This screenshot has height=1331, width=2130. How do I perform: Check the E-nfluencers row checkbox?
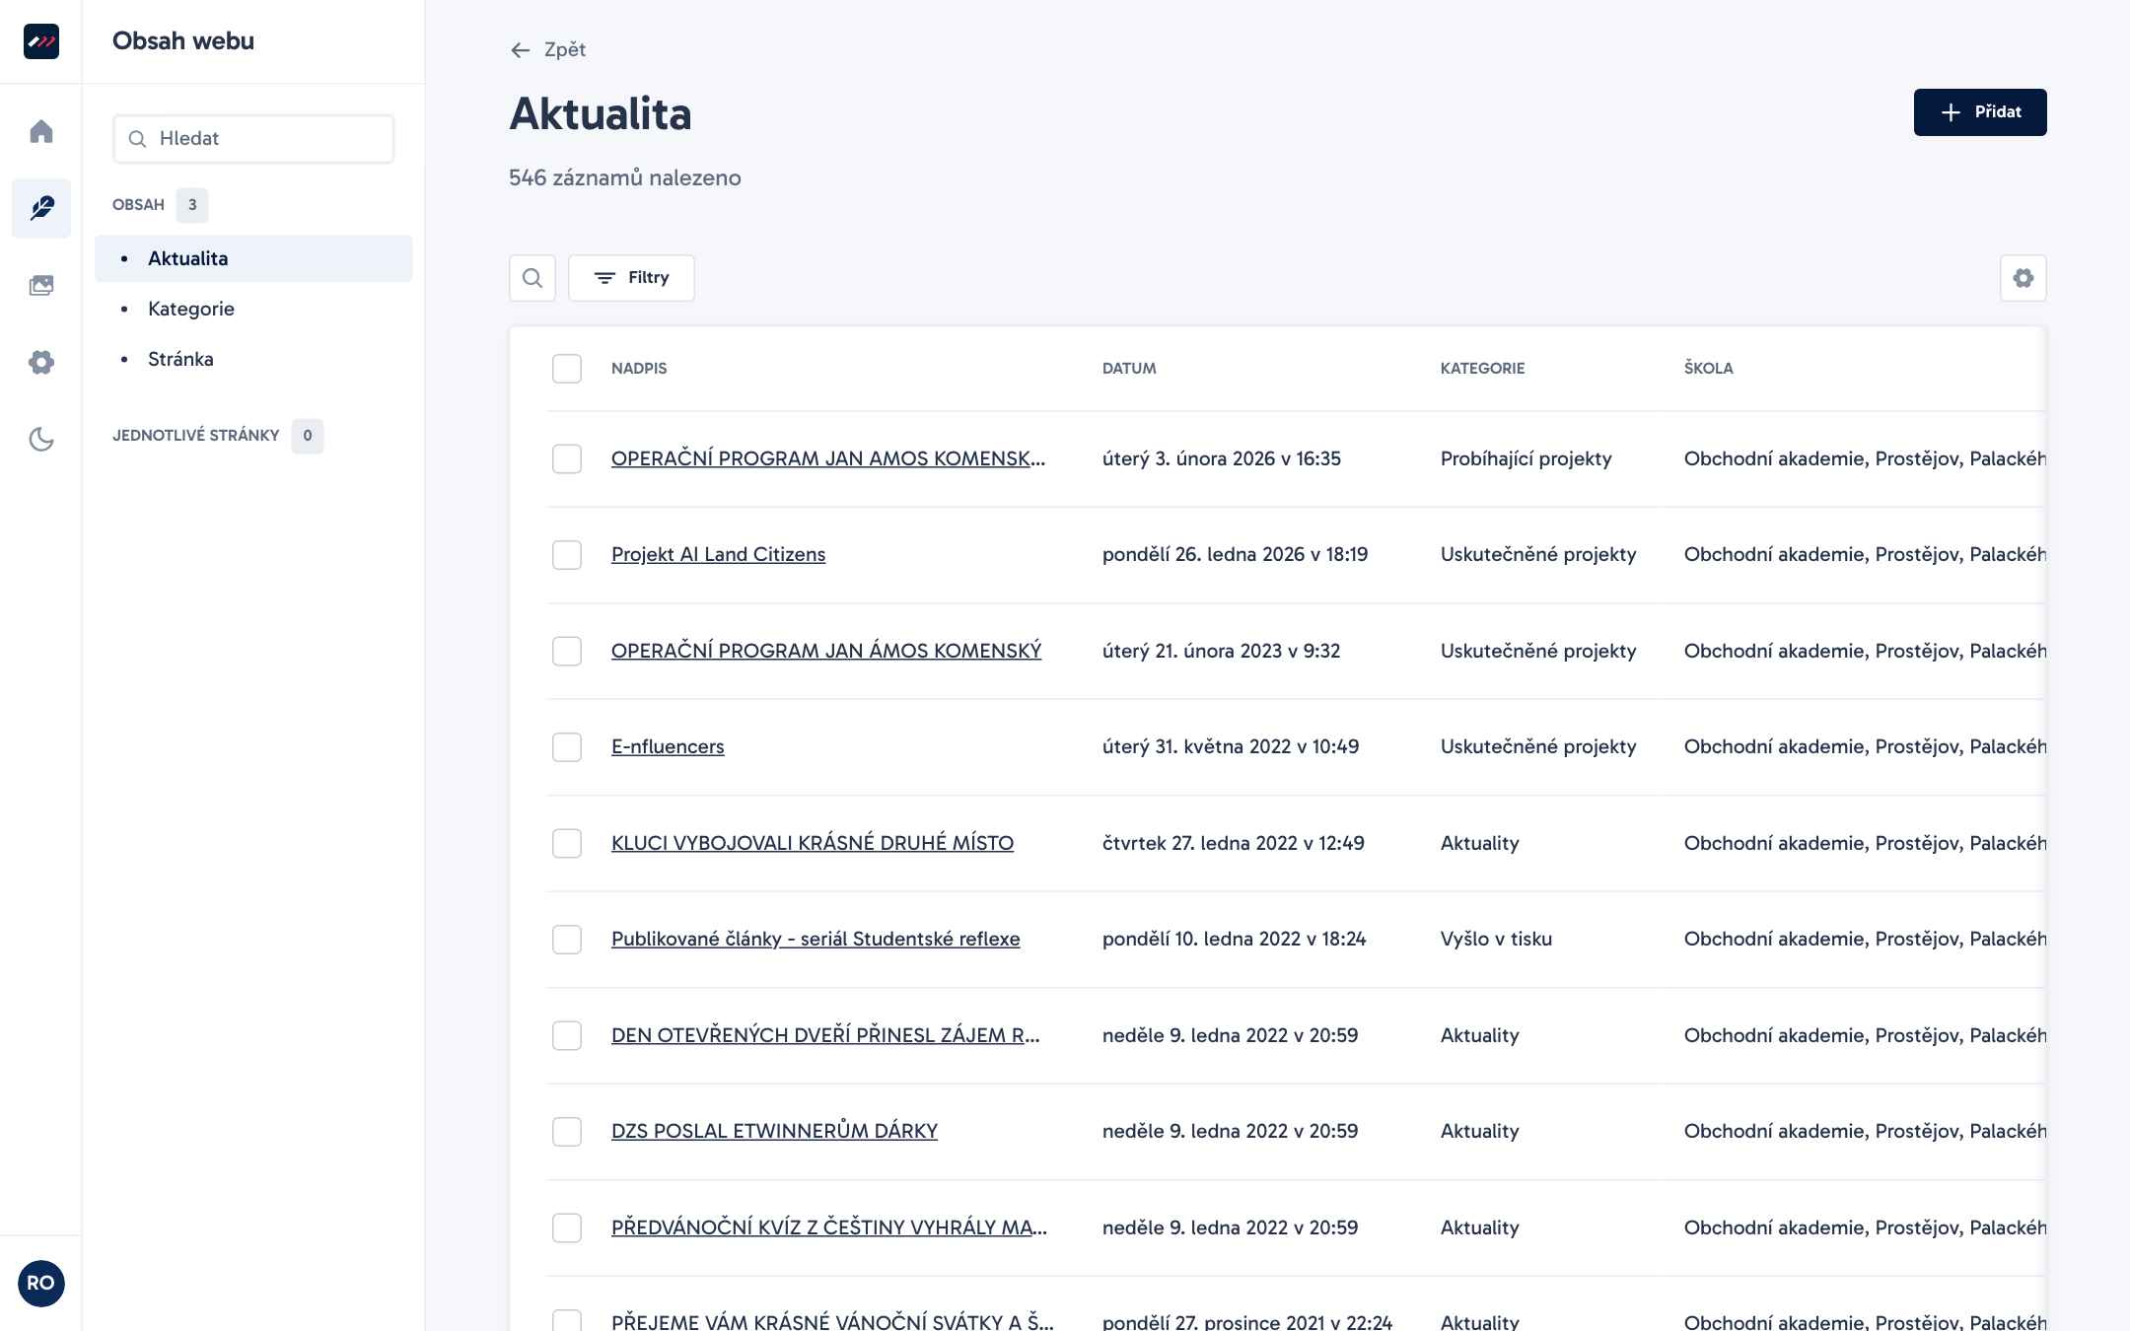pos(567,747)
